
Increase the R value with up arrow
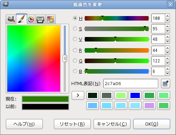tap(167, 48)
